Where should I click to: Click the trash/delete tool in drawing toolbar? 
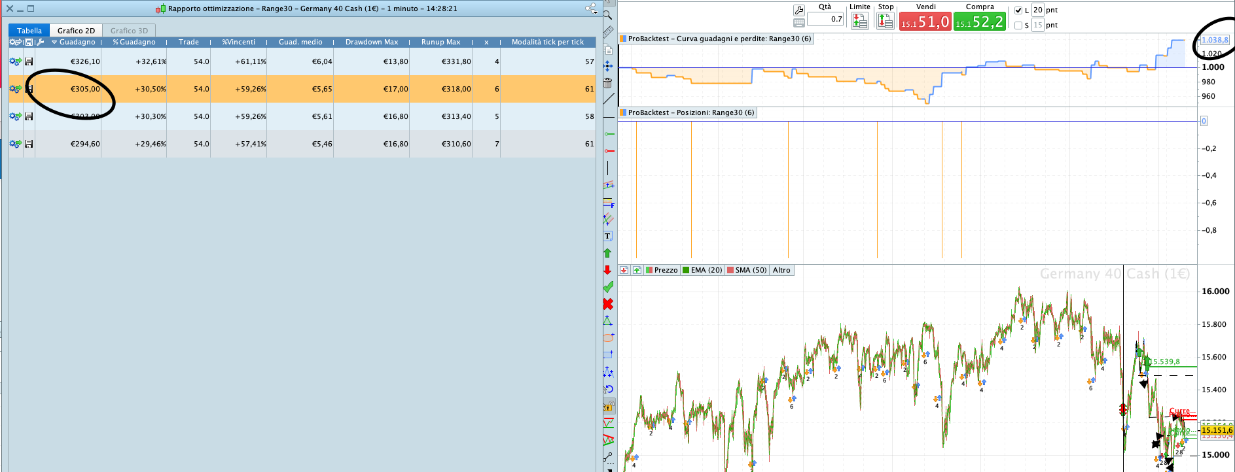[607, 83]
